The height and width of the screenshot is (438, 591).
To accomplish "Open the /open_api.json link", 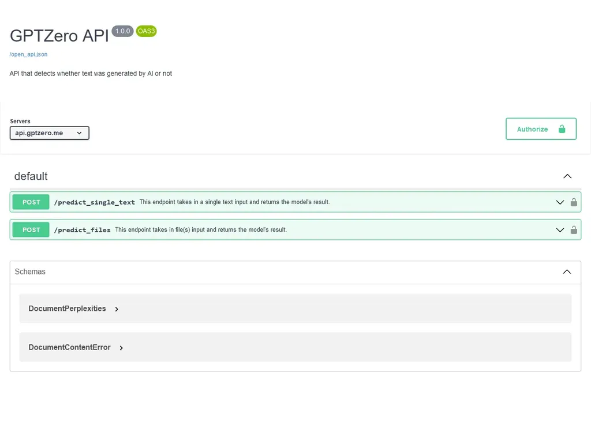I will (29, 54).
